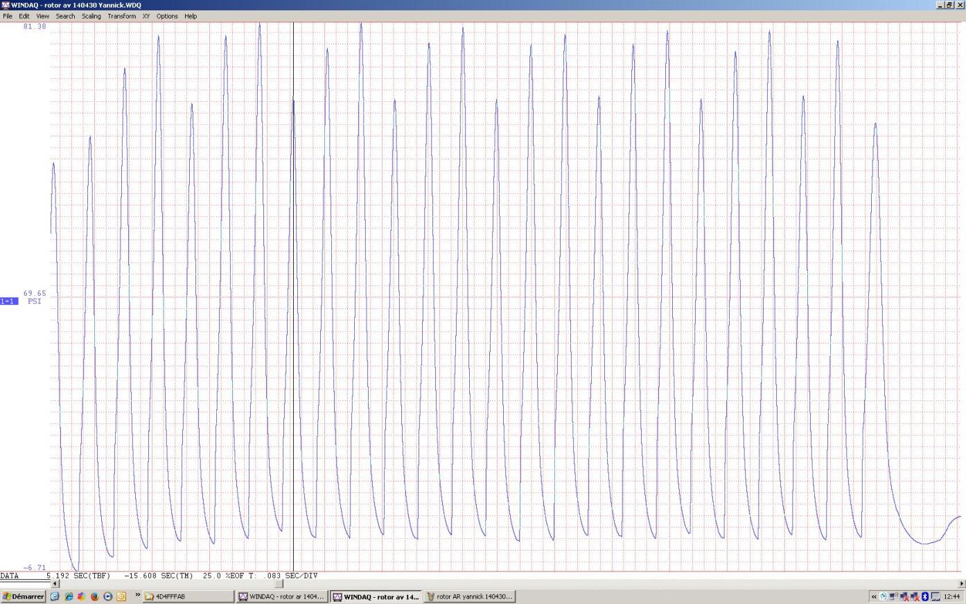Expand hidden system tray icons chevron
This screenshot has width=966, height=604.
(x=874, y=596)
